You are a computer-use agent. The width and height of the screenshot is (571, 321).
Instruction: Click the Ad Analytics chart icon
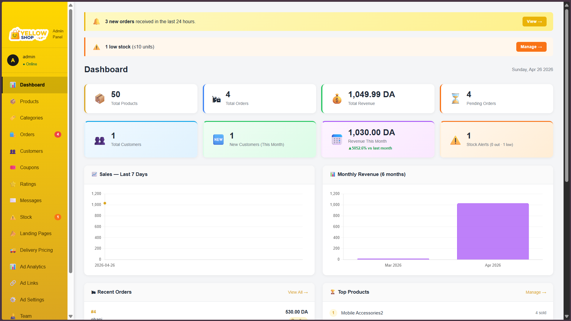point(13,267)
